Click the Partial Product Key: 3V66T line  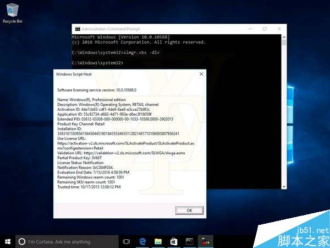tap(80, 158)
